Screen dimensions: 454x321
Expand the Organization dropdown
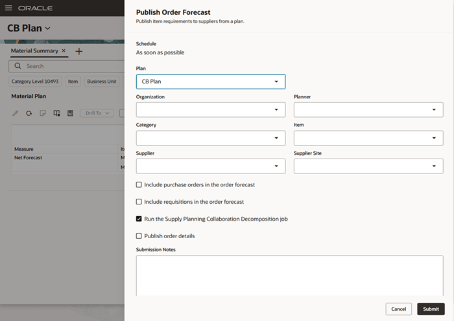click(211, 110)
